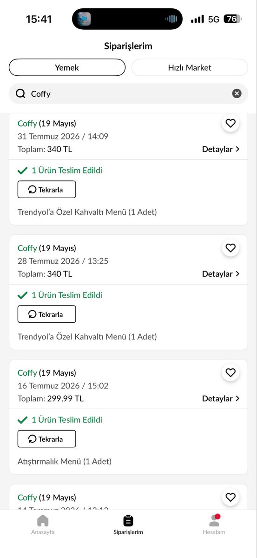Open Coffy restaurant link in first order

(27, 123)
